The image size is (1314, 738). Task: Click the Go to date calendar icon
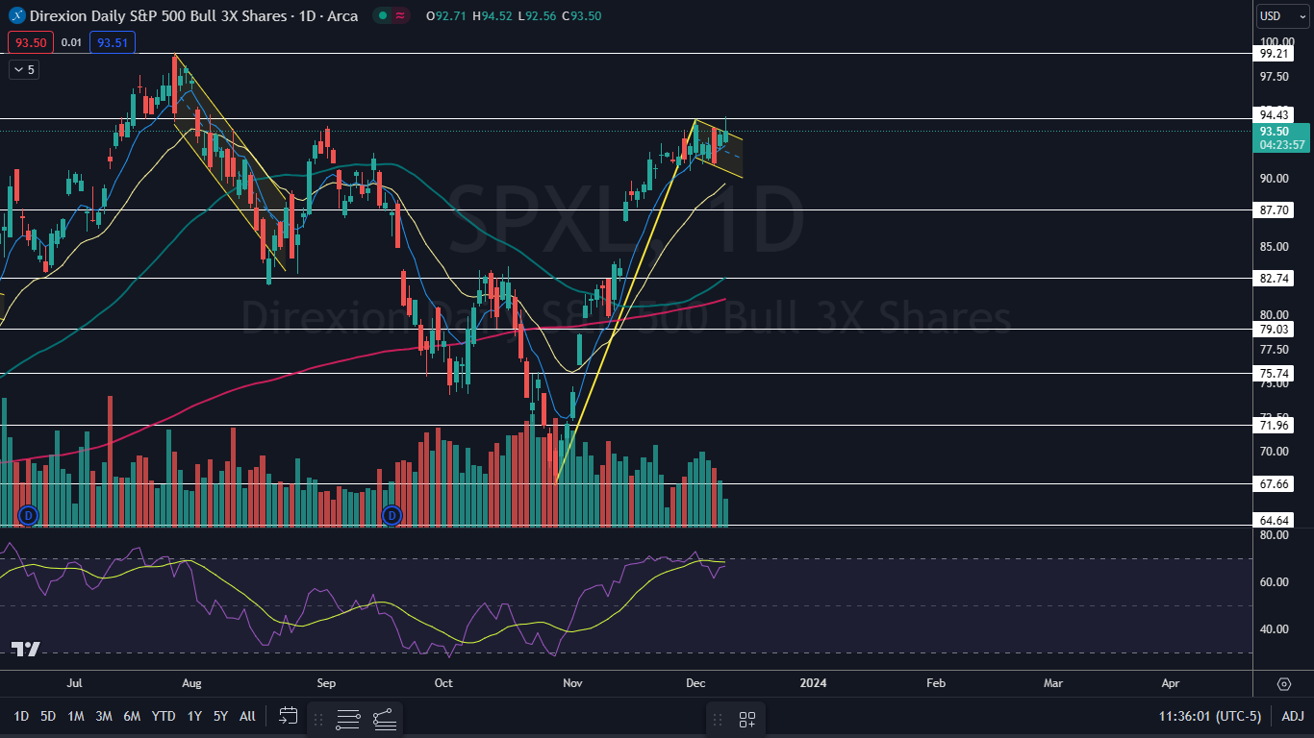(288, 716)
